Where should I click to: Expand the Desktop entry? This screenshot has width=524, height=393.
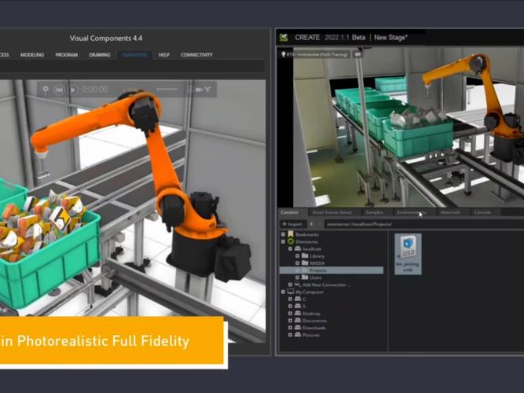tap(290, 314)
